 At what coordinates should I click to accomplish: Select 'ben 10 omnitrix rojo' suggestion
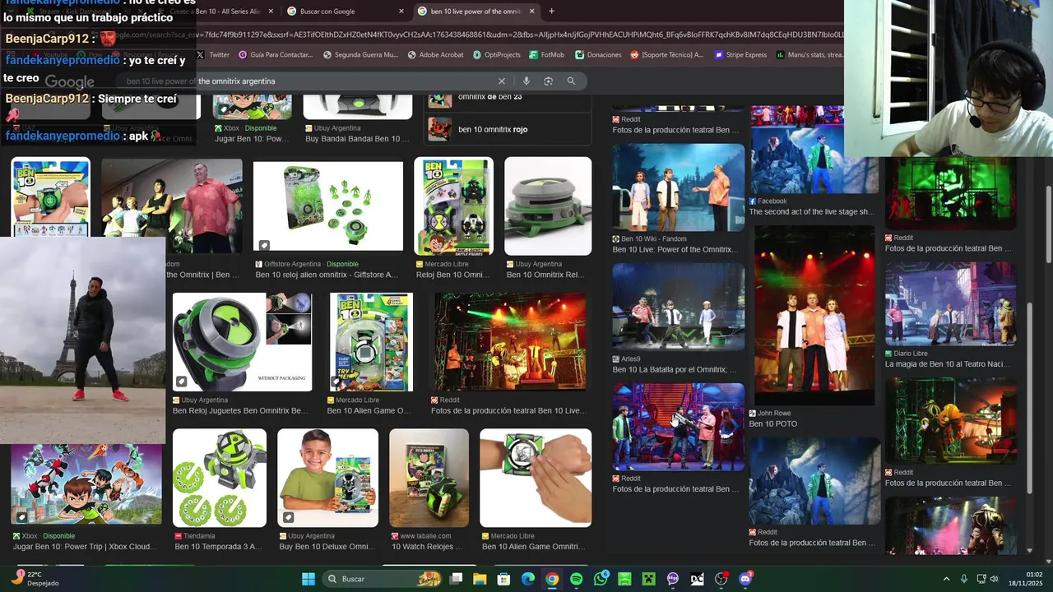point(508,129)
